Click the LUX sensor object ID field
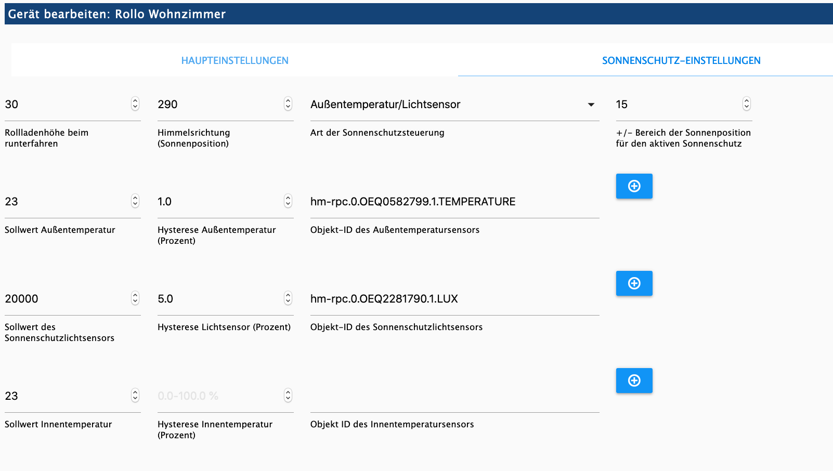Viewport: 833px width, 471px height. point(453,299)
